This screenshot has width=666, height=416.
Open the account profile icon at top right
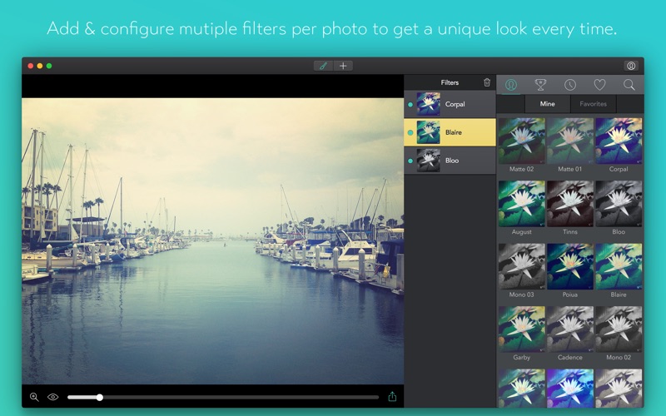pyautogui.click(x=630, y=66)
